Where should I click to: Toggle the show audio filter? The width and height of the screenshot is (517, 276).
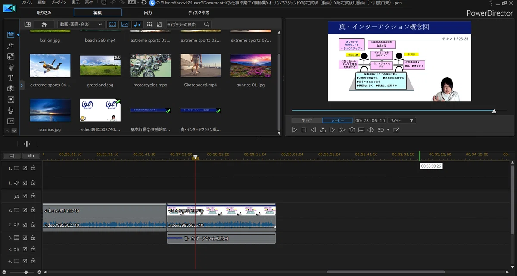(x=137, y=24)
